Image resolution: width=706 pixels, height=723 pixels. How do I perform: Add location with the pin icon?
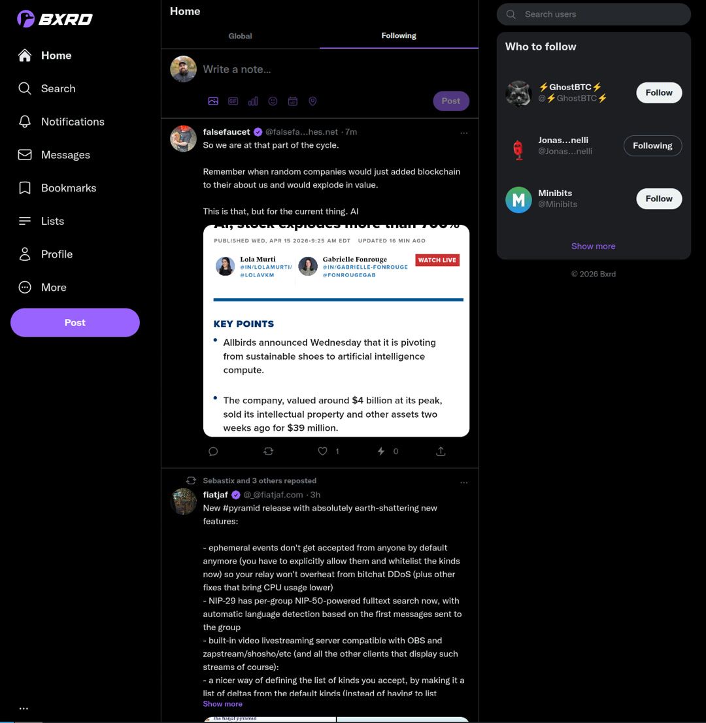pyautogui.click(x=312, y=101)
